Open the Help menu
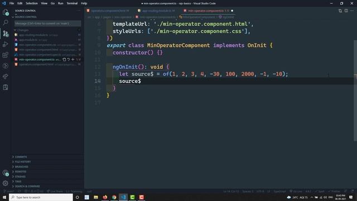 [84, 3]
